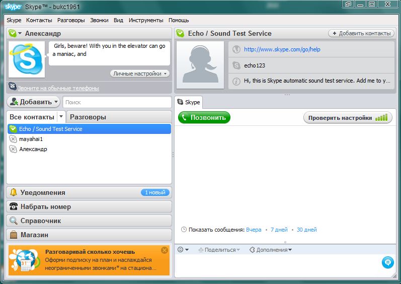Screen dimensions: 401x284
Task: Click the clock icon beside Показать сообщения
Action: coord(184,230)
